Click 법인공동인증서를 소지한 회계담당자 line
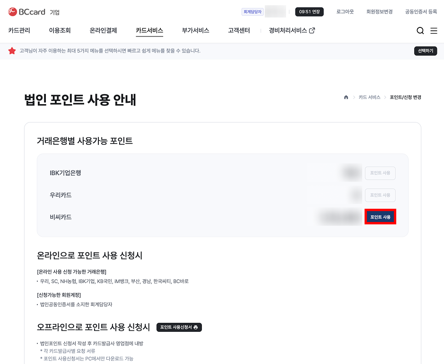Viewport: 444px width, 364px height. pos(76,304)
